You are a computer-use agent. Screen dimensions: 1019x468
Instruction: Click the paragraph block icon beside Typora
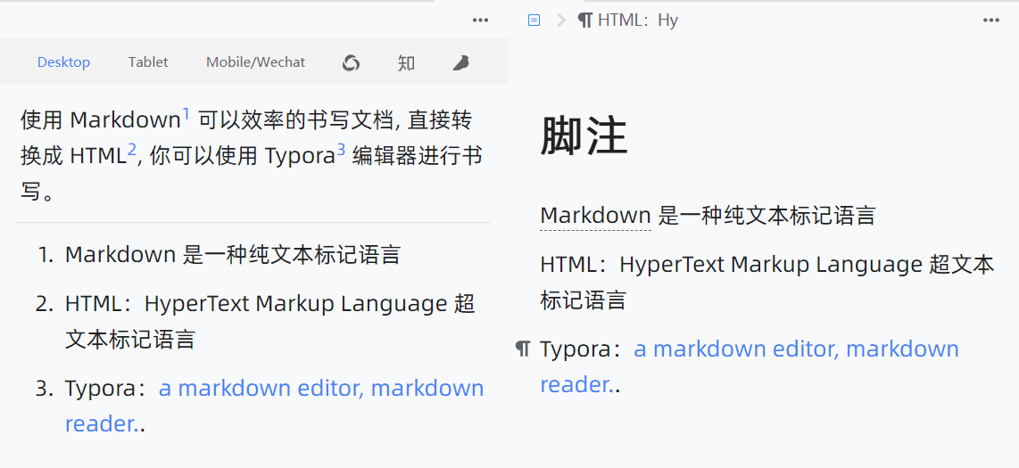523,349
